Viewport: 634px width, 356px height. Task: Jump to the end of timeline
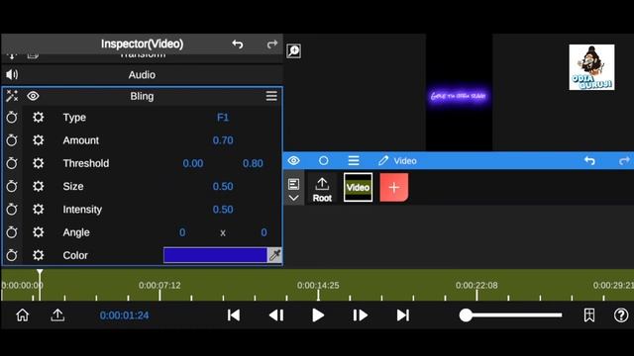403,315
